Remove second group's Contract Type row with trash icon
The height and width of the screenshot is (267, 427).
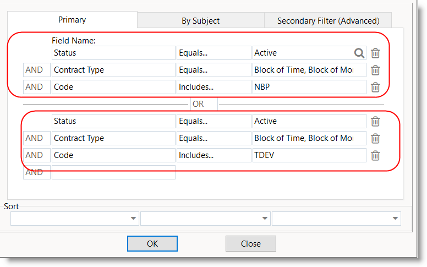375,138
